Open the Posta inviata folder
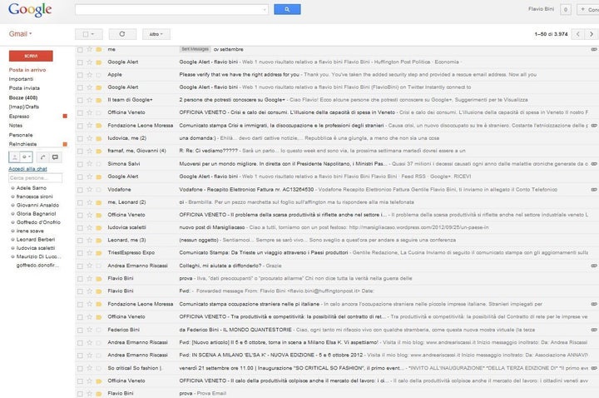 (24, 88)
